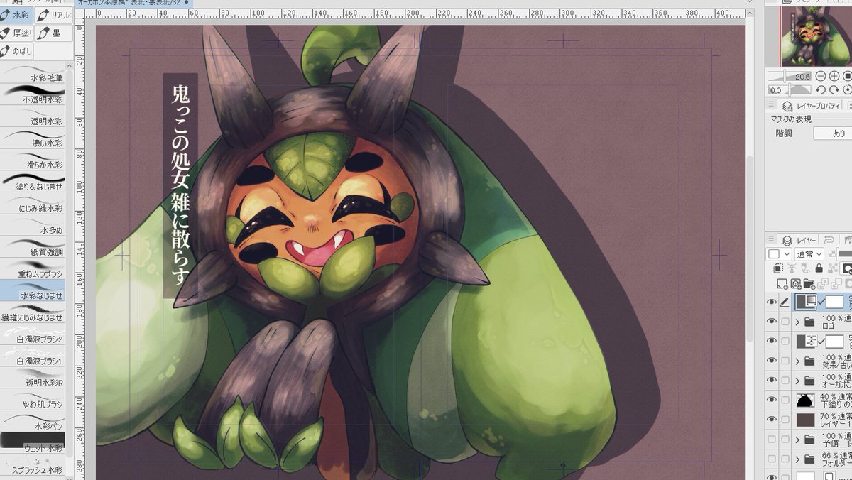
Task: Select the レイヤー panel tab
Action: pyautogui.click(x=798, y=240)
